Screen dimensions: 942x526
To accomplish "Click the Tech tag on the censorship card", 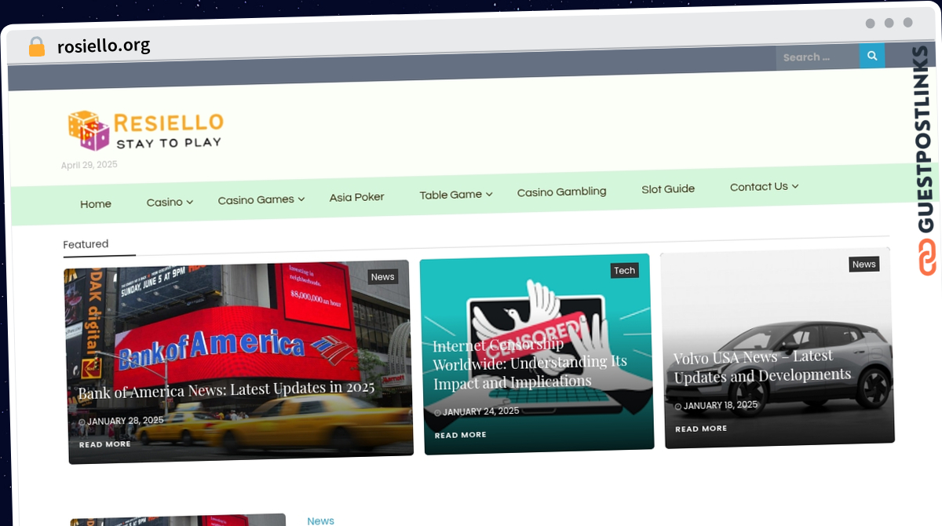I will [625, 271].
